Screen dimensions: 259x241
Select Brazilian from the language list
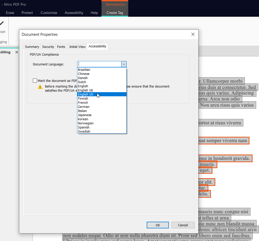click(x=84, y=70)
